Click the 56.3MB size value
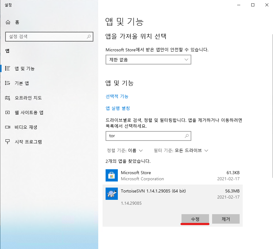This screenshot has width=273, height=249. coord(232,191)
